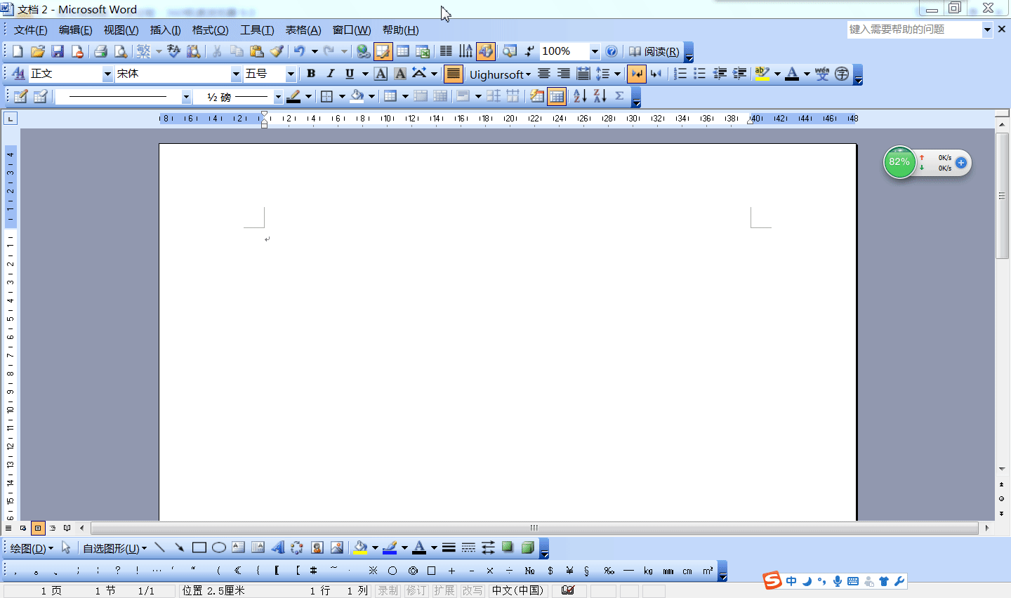The height and width of the screenshot is (598, 1011).
Task: Open the 格式(O) menu
Action: [211, 29]
